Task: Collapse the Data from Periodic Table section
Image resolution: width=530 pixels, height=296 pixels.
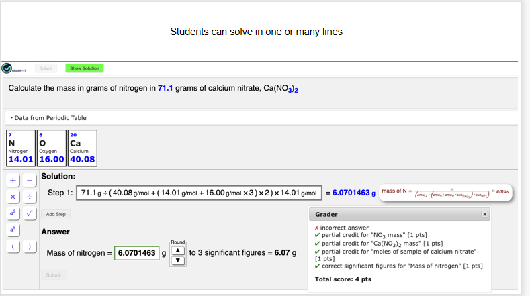Action: click(12, 118)
